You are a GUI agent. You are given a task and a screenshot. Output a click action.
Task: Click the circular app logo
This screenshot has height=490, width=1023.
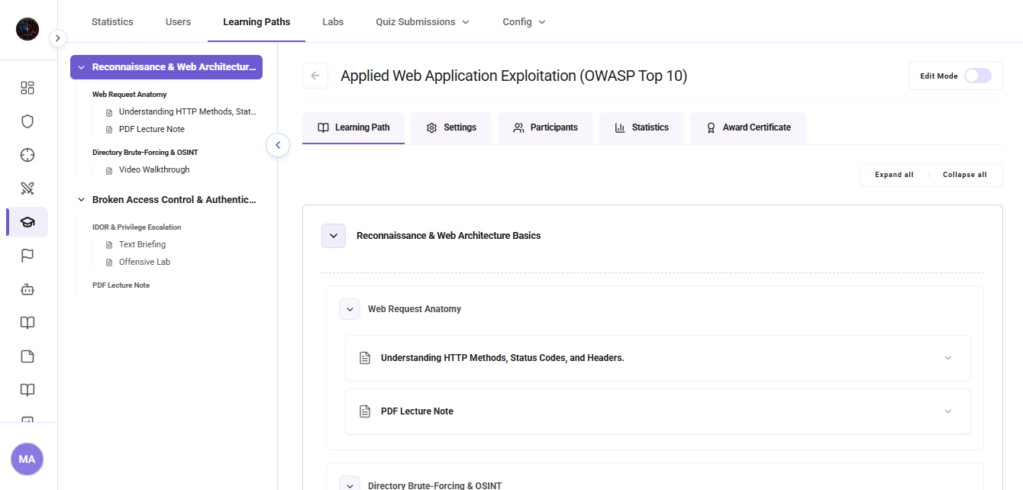click(x=27, y=29)
